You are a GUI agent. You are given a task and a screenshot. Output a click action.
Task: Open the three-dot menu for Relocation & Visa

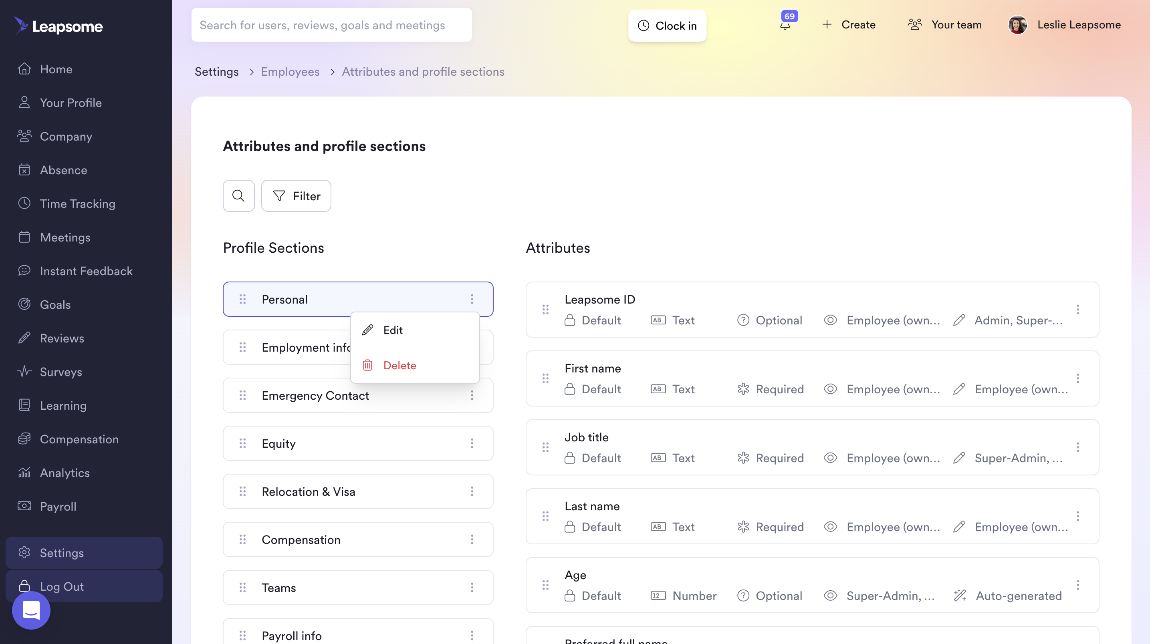(472, 491)
